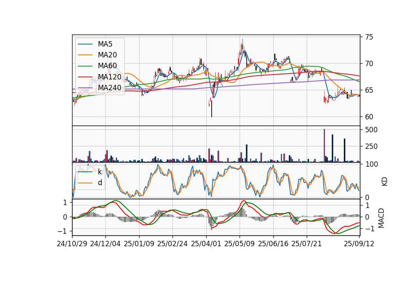The height and width of the screenshot is (287, 400).
Task: Click the red line sample beside MA120
Action: (85, 77)
